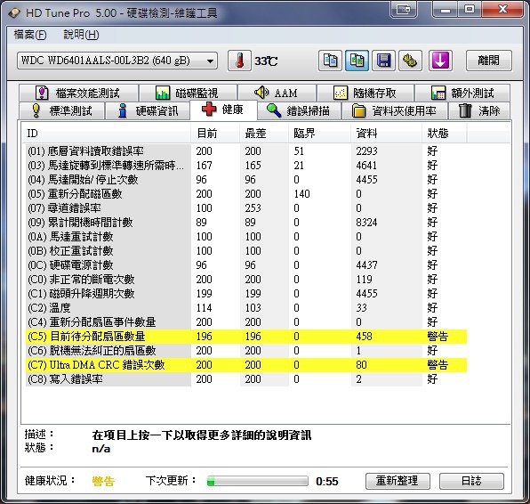Click the 離開 button
The image size is (530, 504).
point(488,61)
